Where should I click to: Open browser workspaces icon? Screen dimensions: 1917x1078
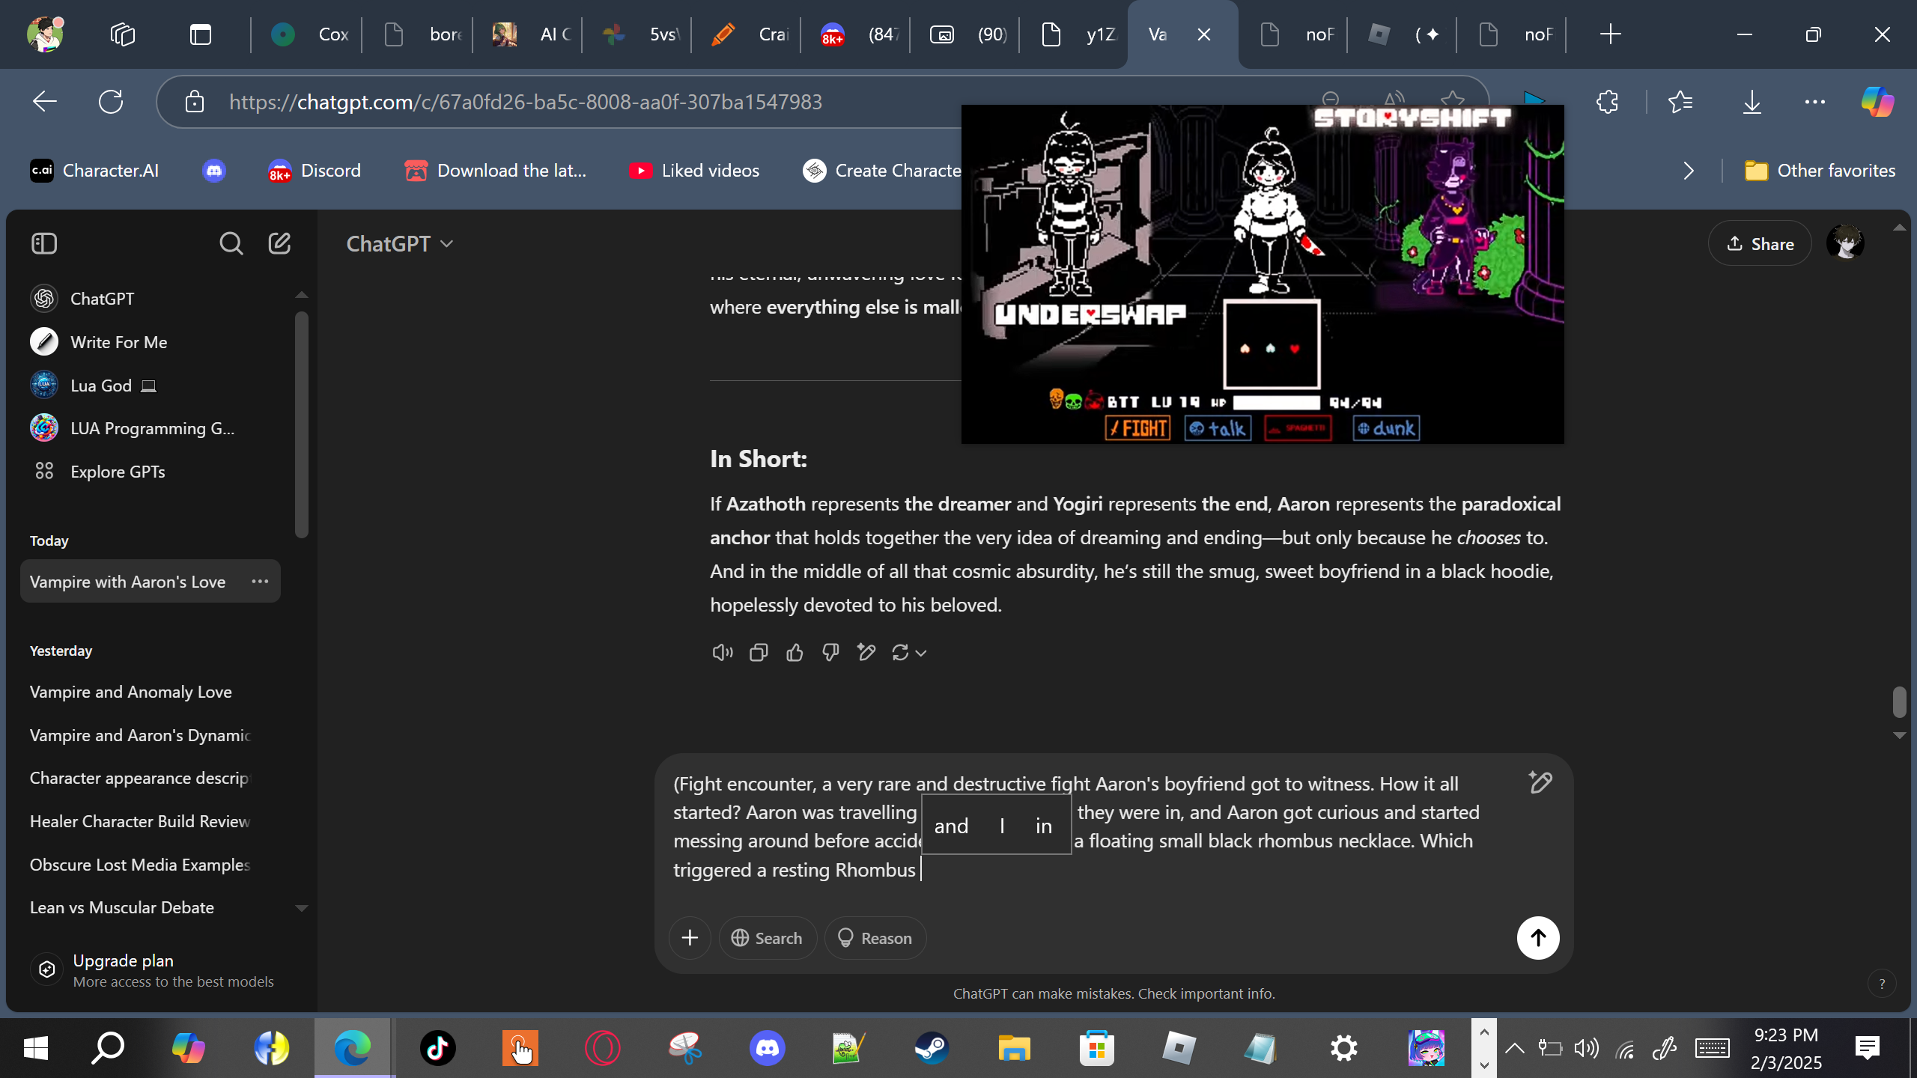(122, 34)
